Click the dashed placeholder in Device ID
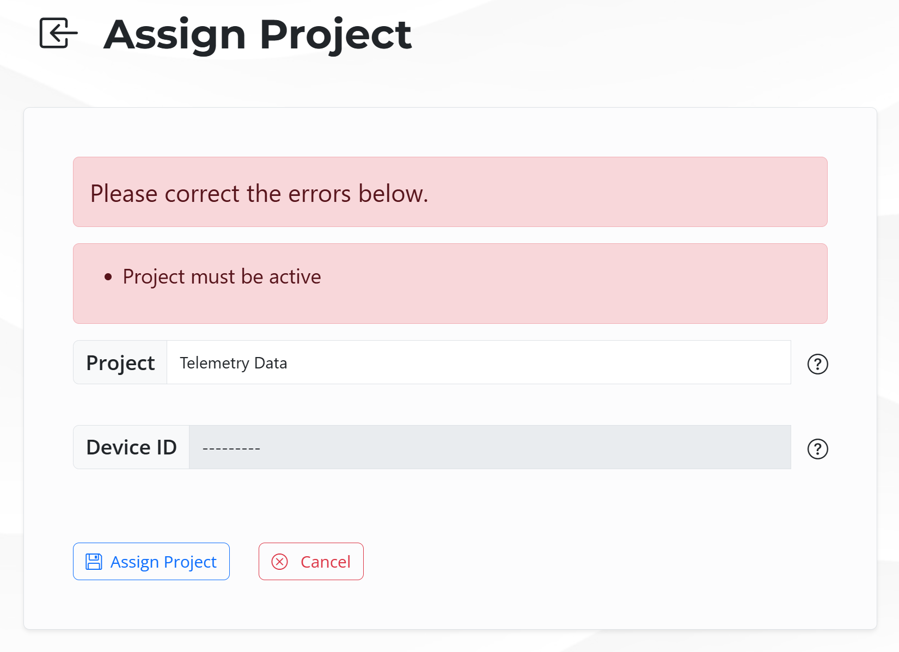The height and width of the screenshot is (652, 899). pos(231,448)
